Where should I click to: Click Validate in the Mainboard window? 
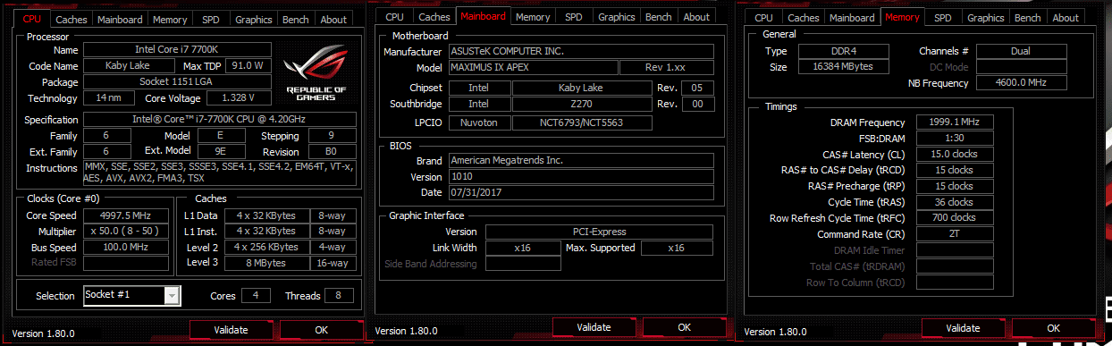(594, 327)
